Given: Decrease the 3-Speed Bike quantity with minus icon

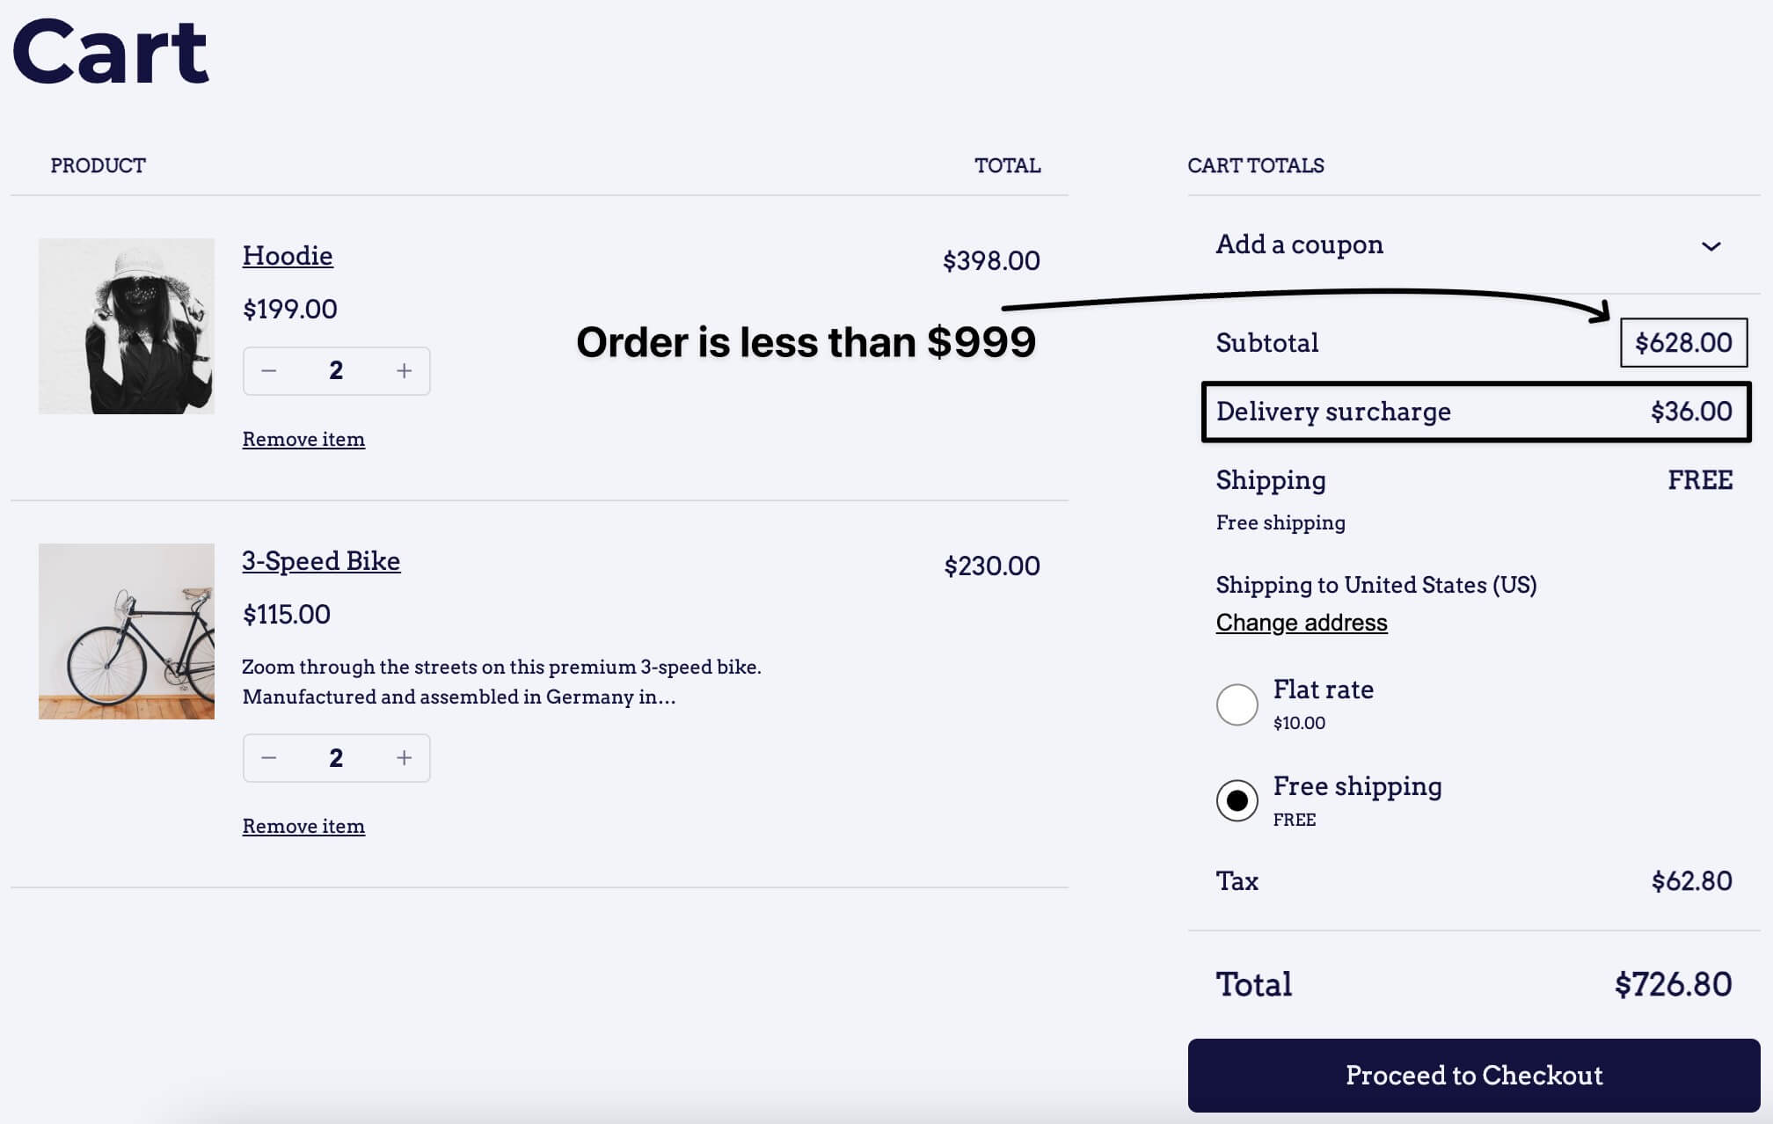Looking at the screenshot, I should tap(269, 757).
